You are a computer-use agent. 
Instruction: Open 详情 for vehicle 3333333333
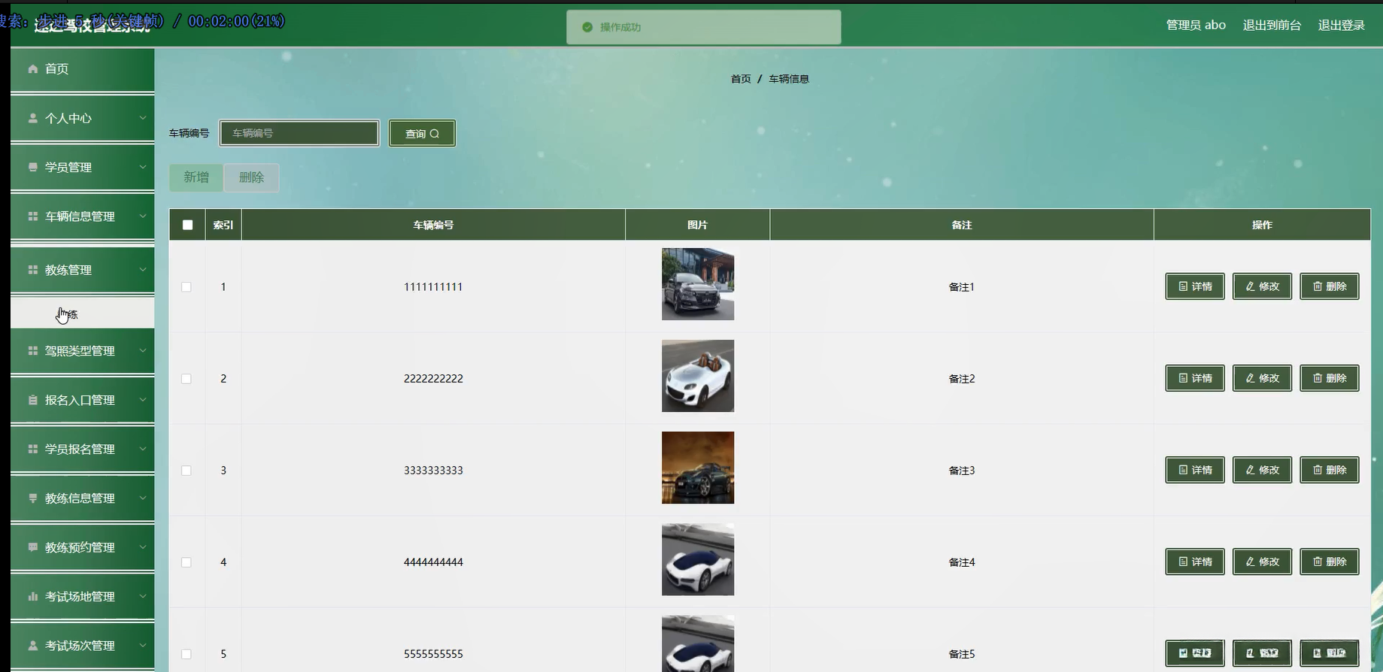click(1195, 470)
